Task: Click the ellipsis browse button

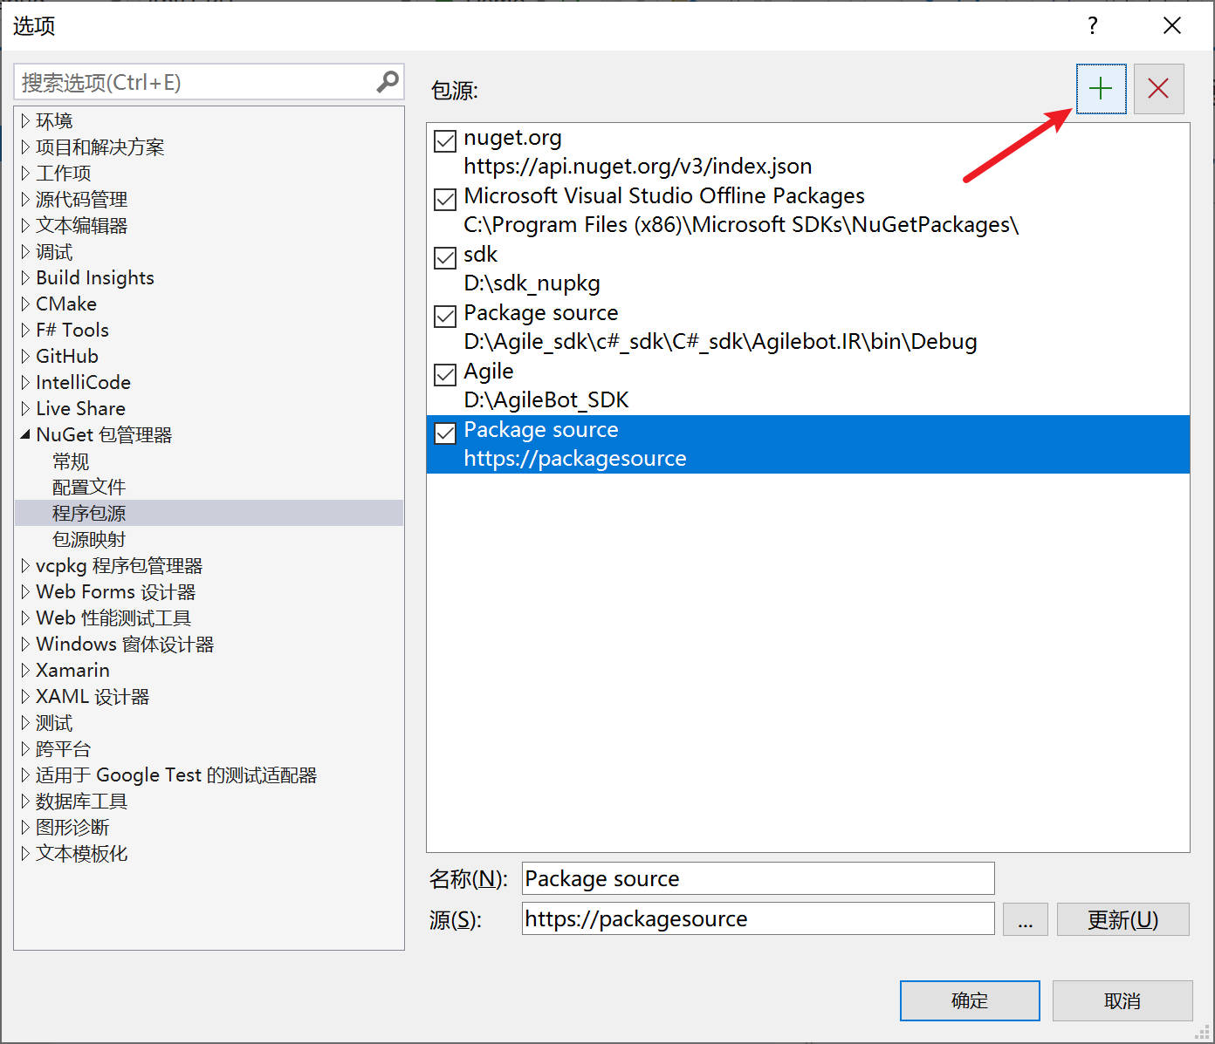Action: (1025, 919)
